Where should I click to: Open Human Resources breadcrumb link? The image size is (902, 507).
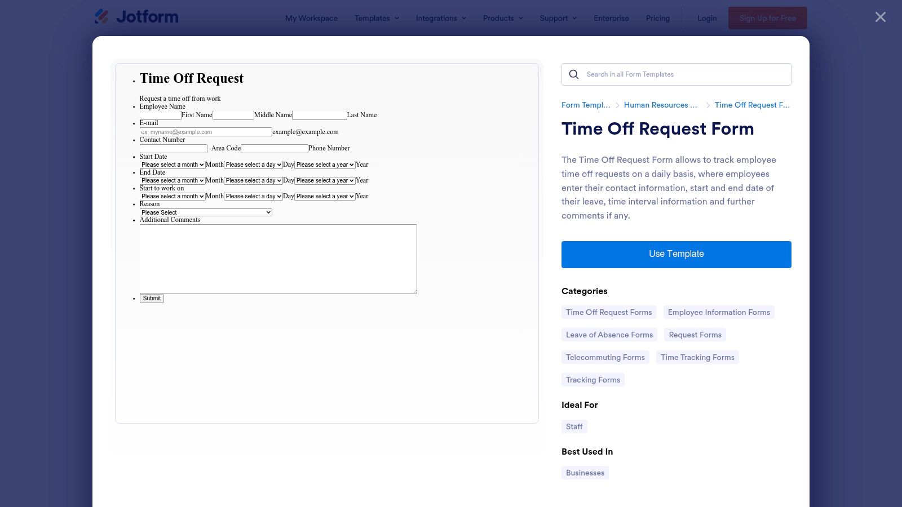pos(660,105)
